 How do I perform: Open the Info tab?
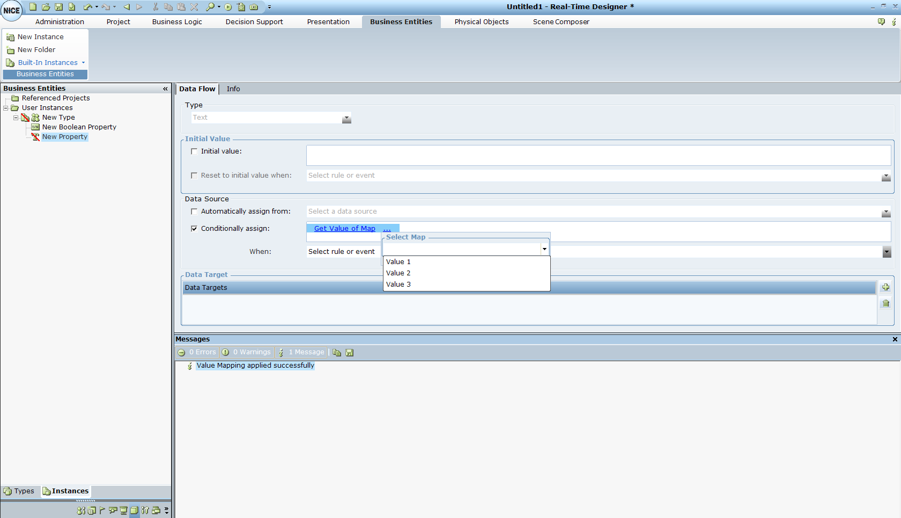pyautogui.click(x=233, y=89)
